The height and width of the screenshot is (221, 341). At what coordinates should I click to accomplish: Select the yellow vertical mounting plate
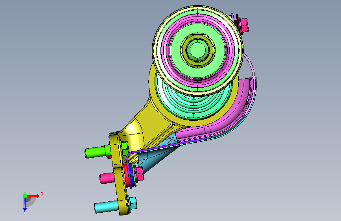pos(118,174)
